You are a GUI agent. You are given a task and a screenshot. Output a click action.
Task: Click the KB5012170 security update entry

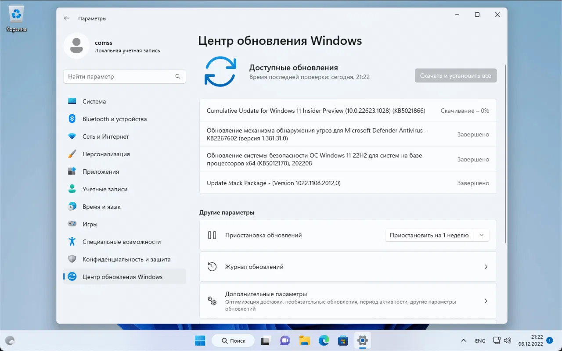tap(348, 159)
